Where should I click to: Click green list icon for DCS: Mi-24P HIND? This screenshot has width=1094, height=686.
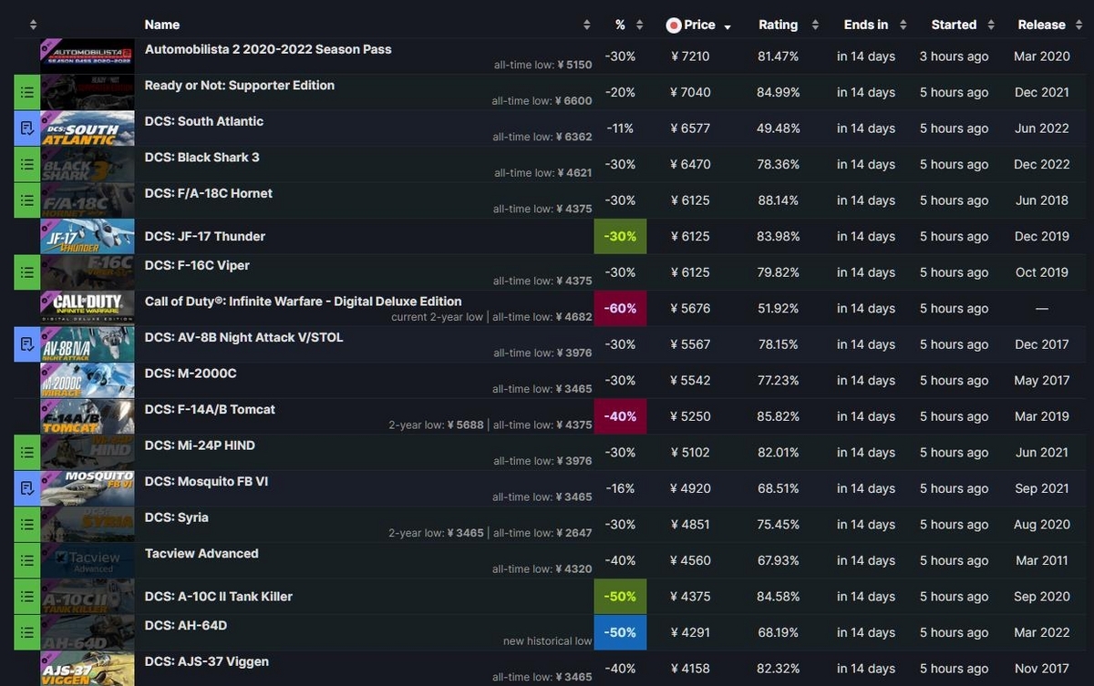pos(27,453)
